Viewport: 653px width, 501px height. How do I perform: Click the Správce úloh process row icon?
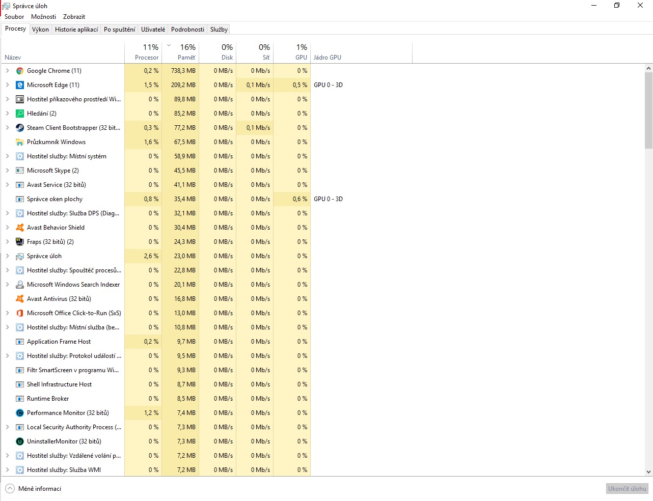(20, 256)
